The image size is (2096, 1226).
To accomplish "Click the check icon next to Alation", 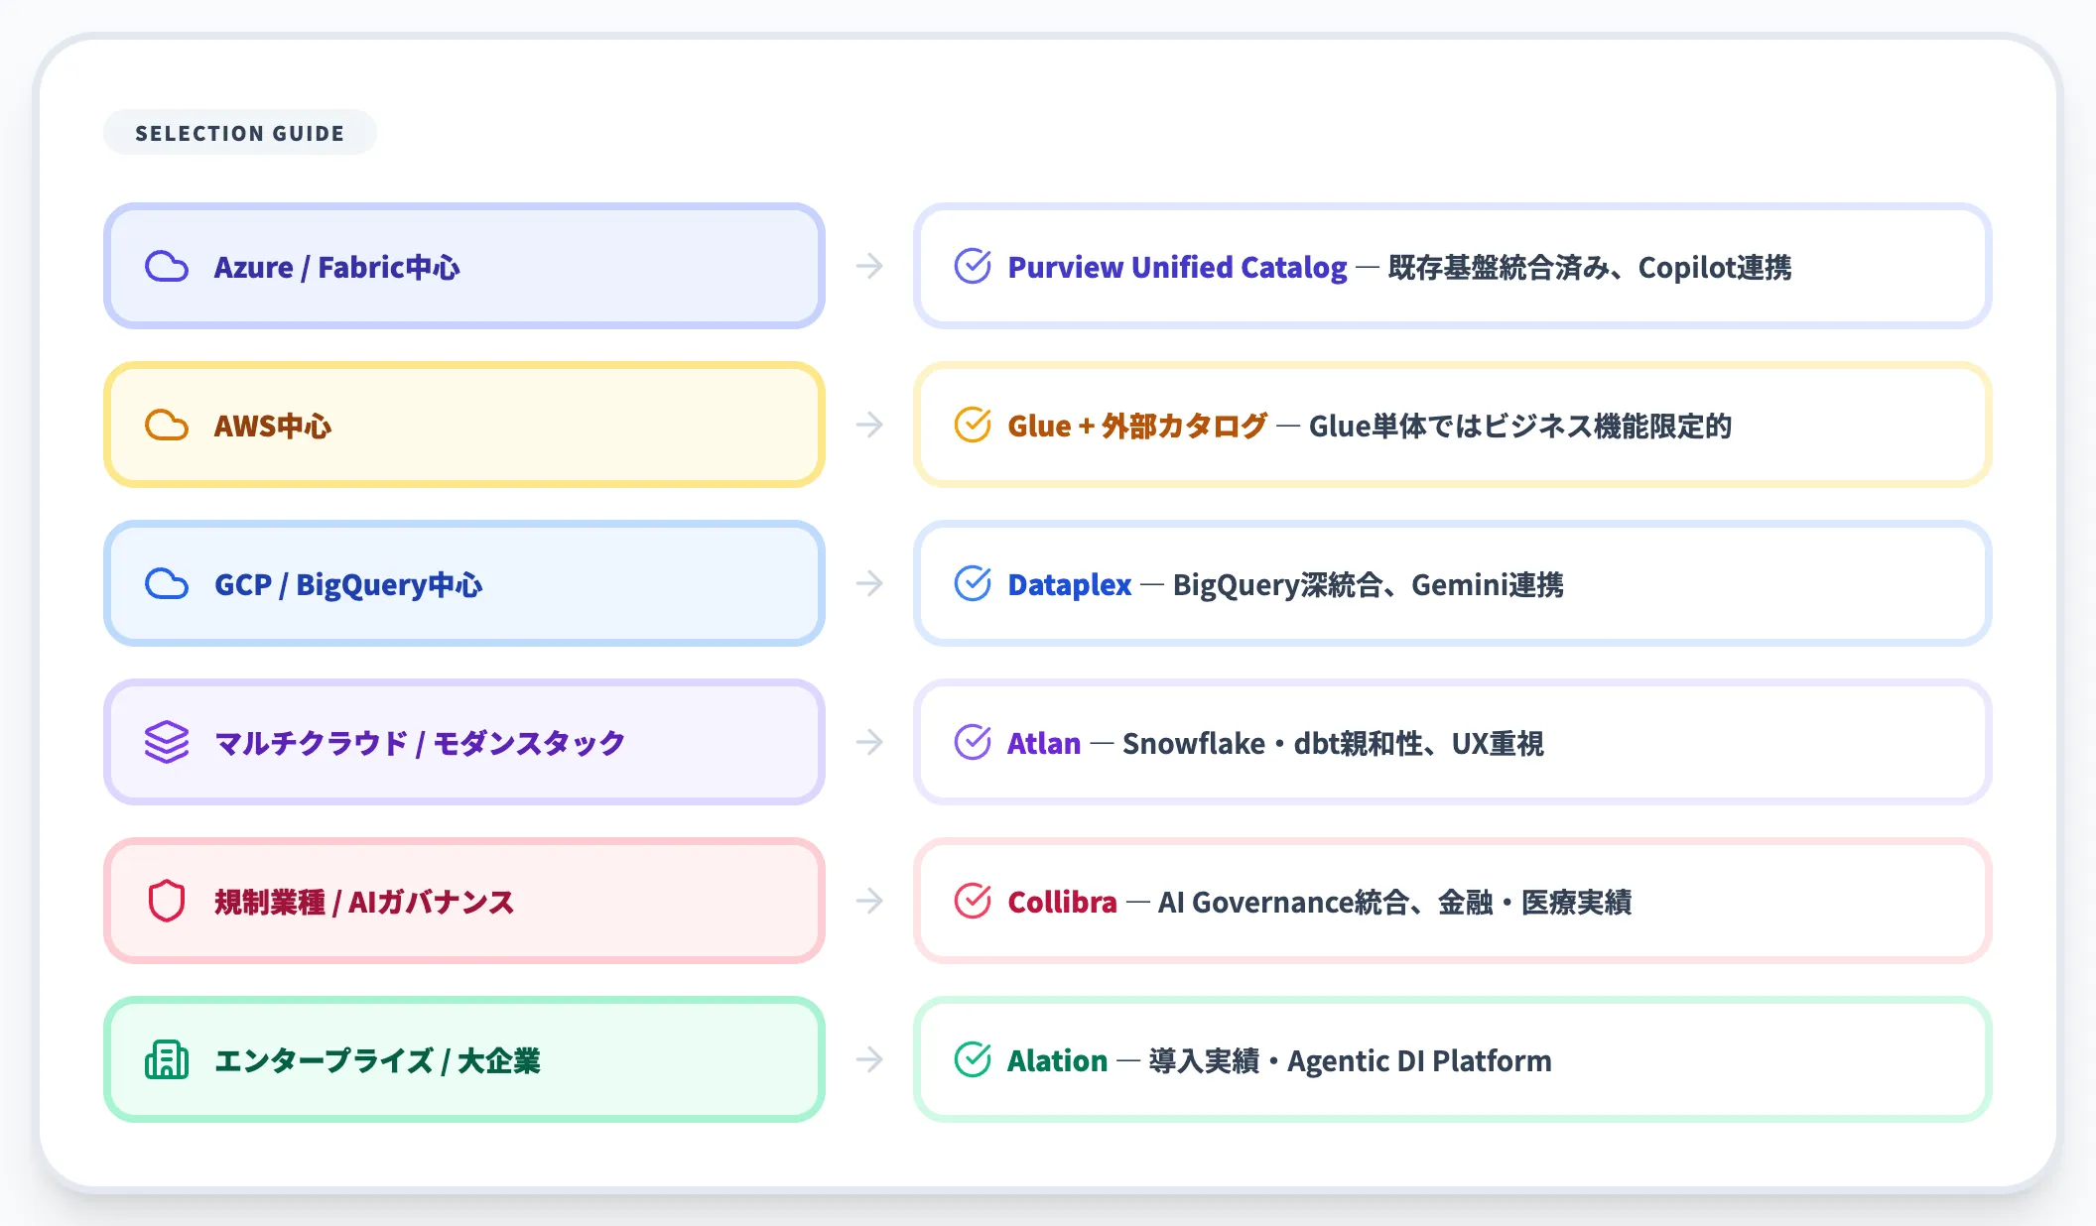I will pyautogui.click(x=974, y=1060).
